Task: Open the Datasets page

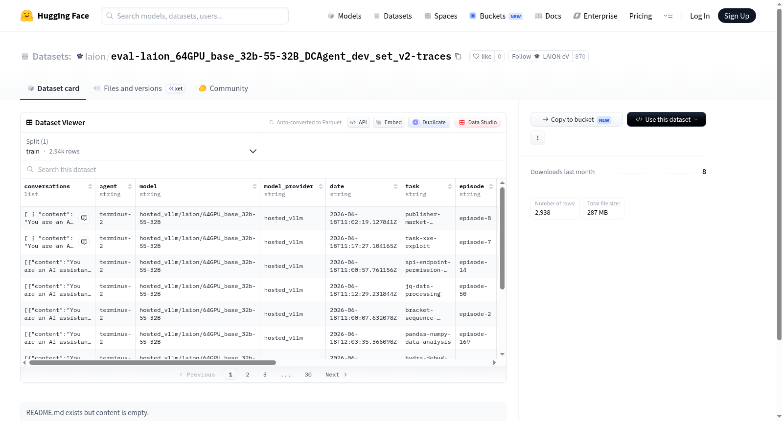Action: point(392,16)
